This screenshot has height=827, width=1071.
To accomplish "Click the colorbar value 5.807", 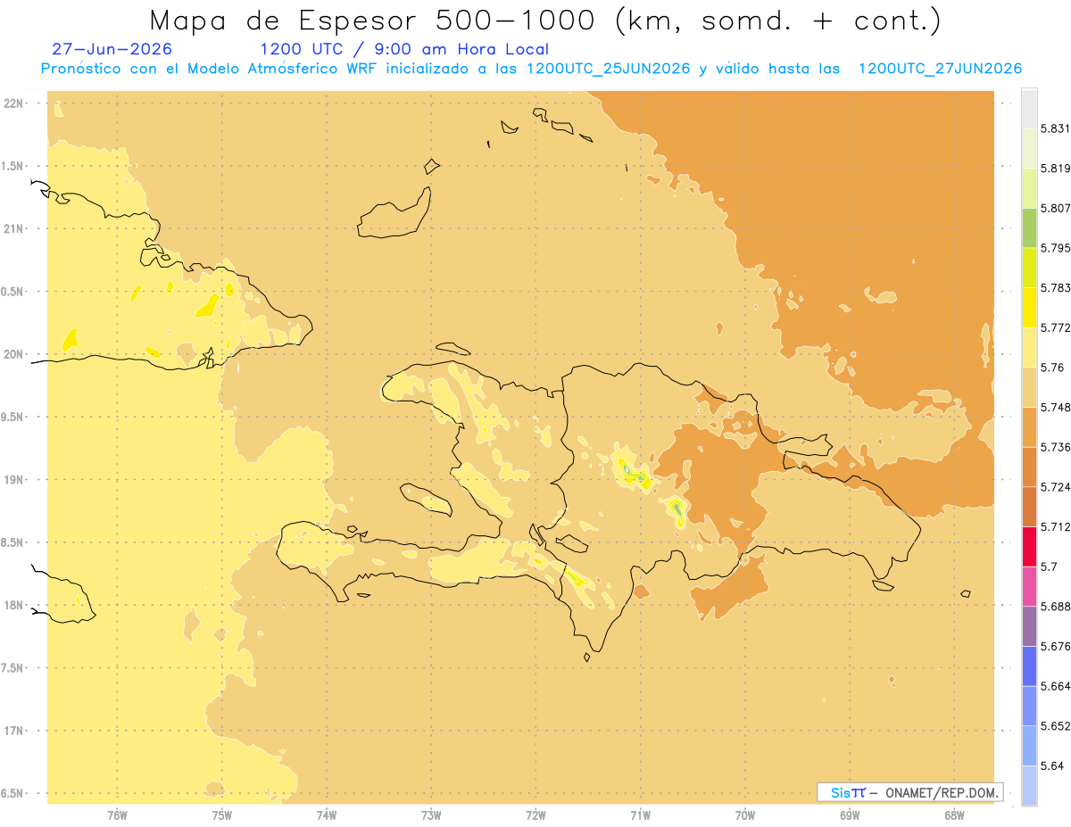I will (x=1055, y=208).
